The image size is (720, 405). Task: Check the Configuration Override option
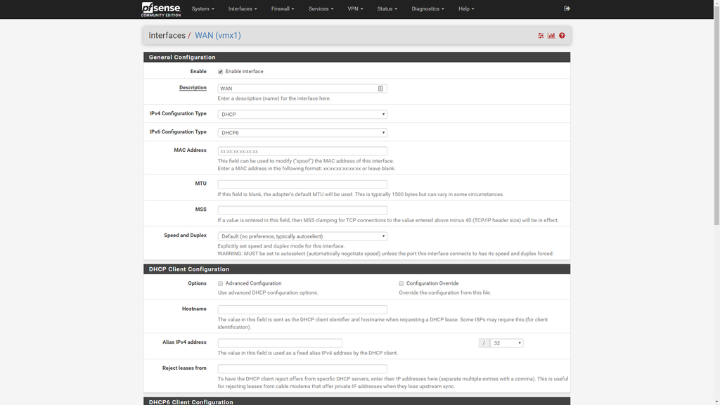point(401,283)
